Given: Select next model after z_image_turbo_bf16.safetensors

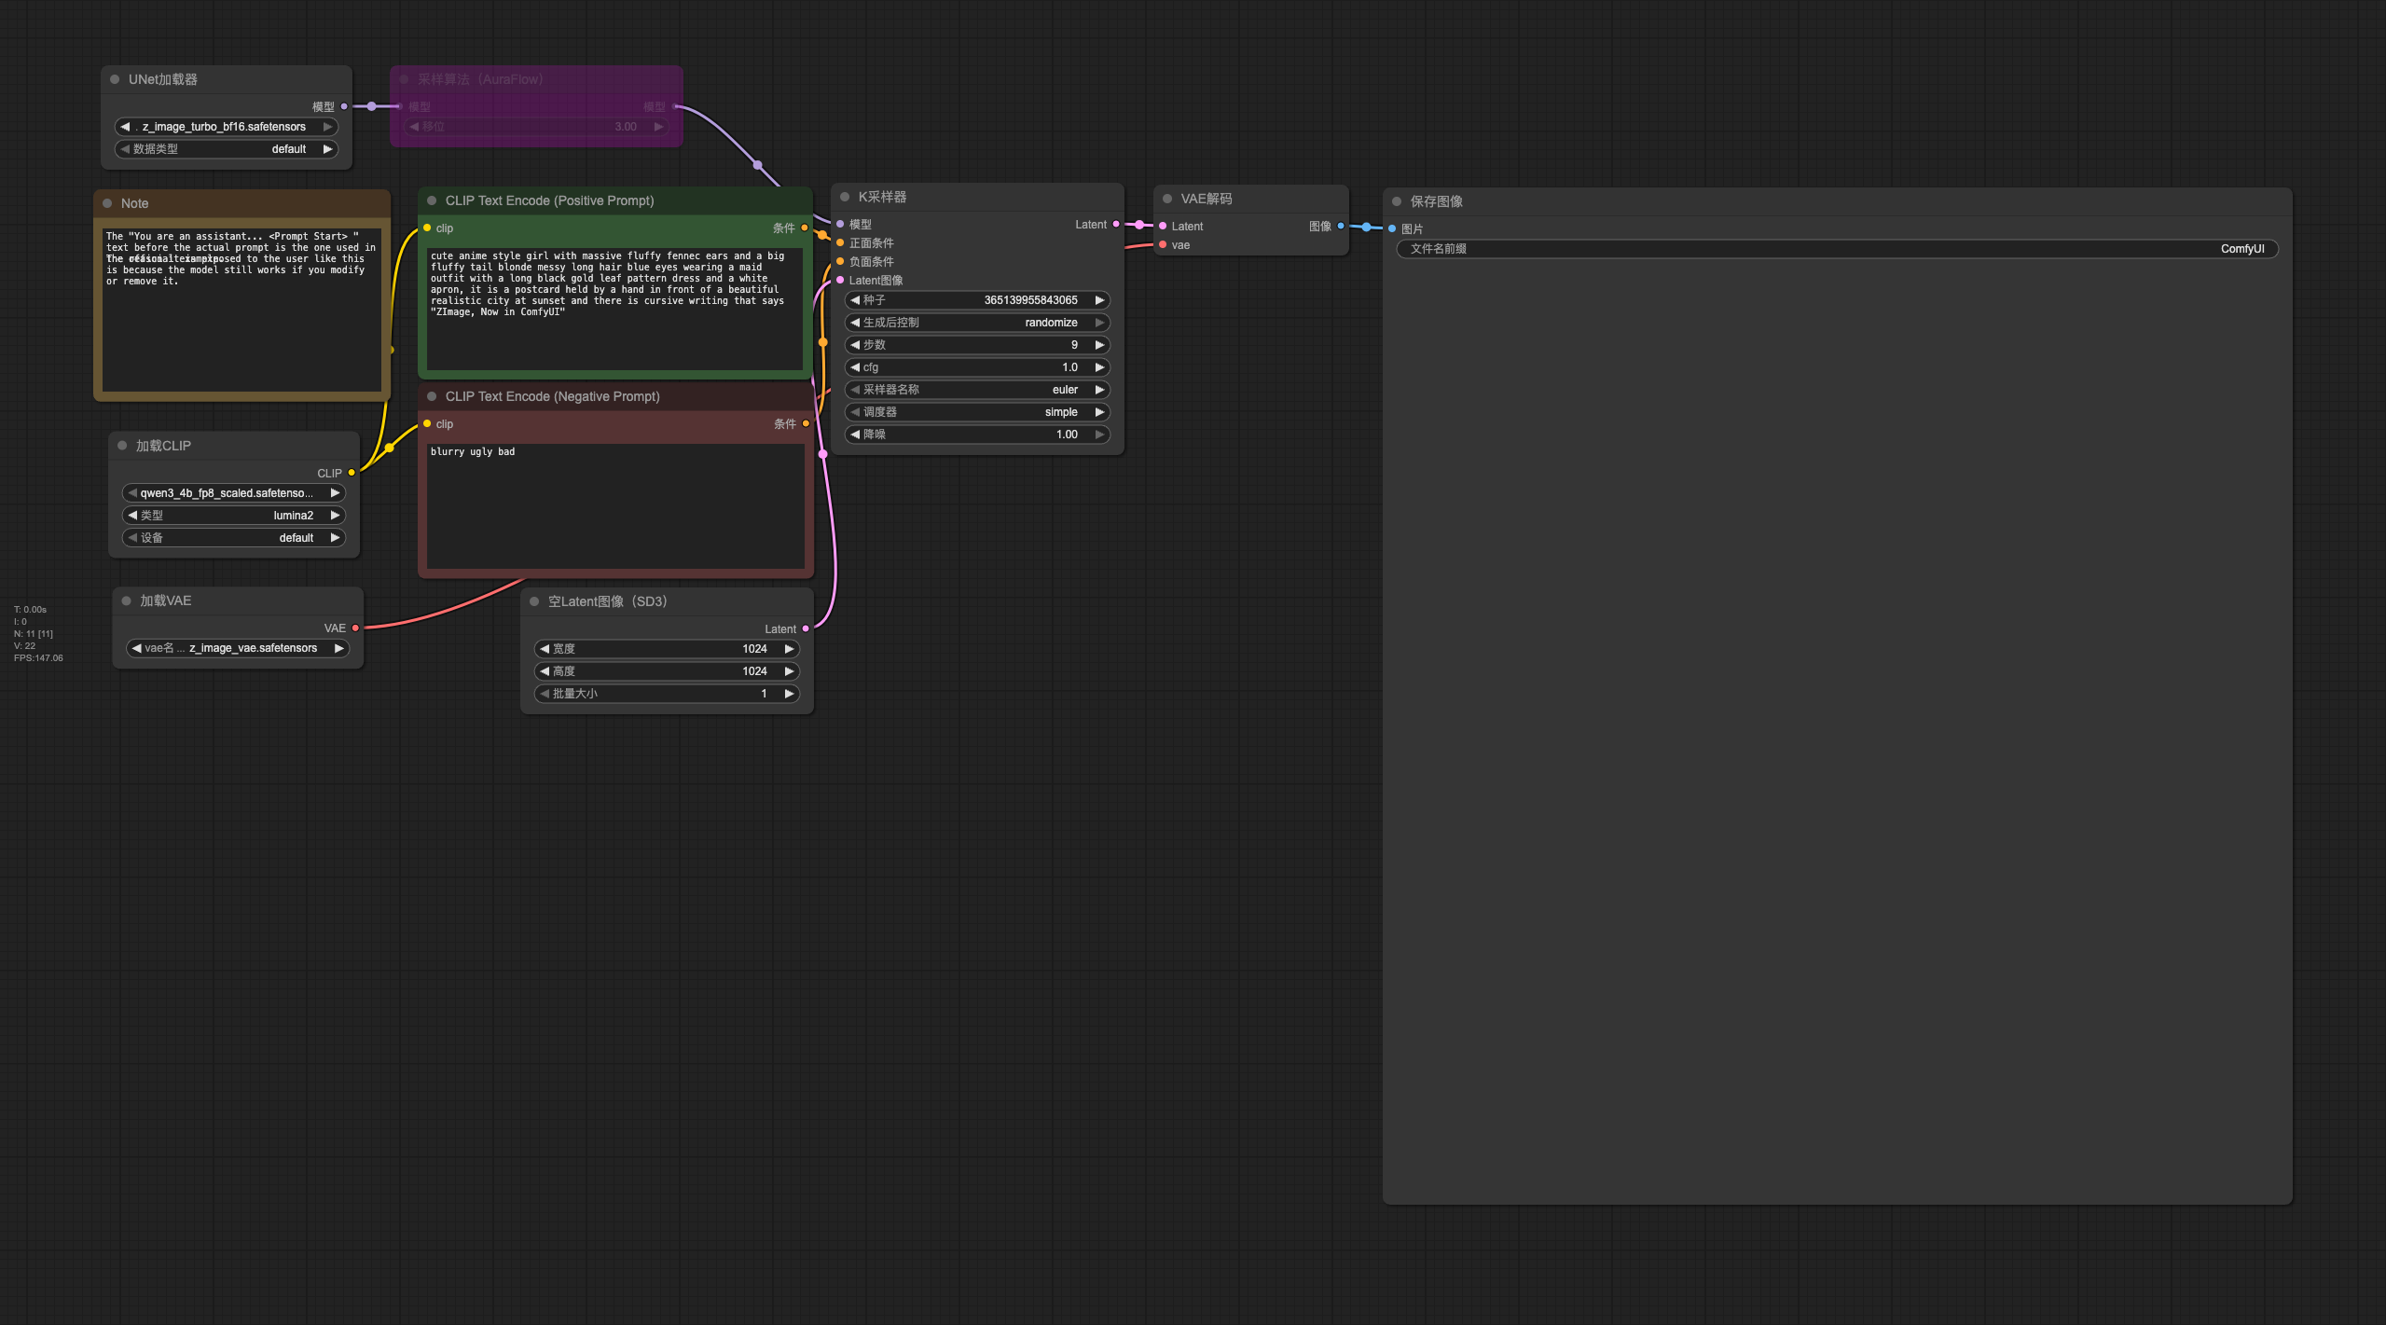Looking at the screenshot, I should coord(327,127).
